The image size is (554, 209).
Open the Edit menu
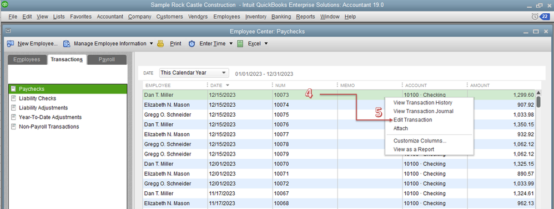tap(27, 17)
